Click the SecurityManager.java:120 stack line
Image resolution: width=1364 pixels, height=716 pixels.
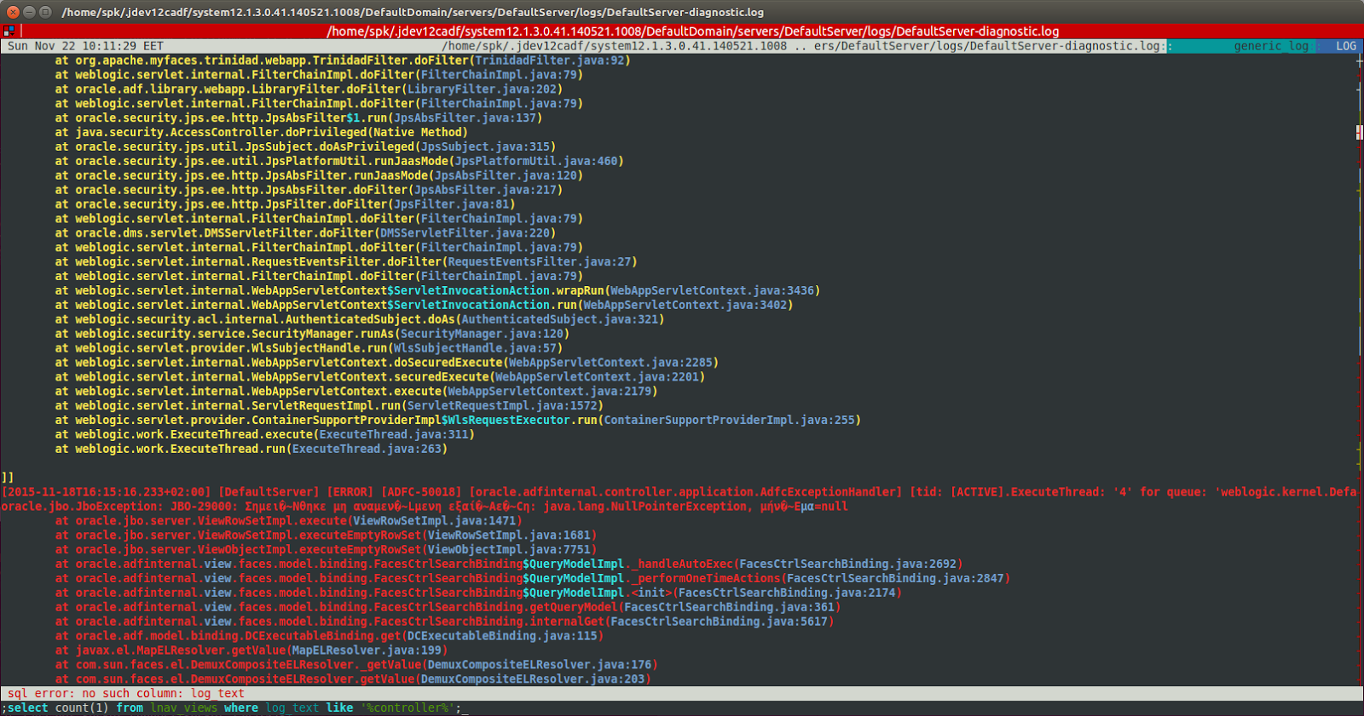coord(312,335)
